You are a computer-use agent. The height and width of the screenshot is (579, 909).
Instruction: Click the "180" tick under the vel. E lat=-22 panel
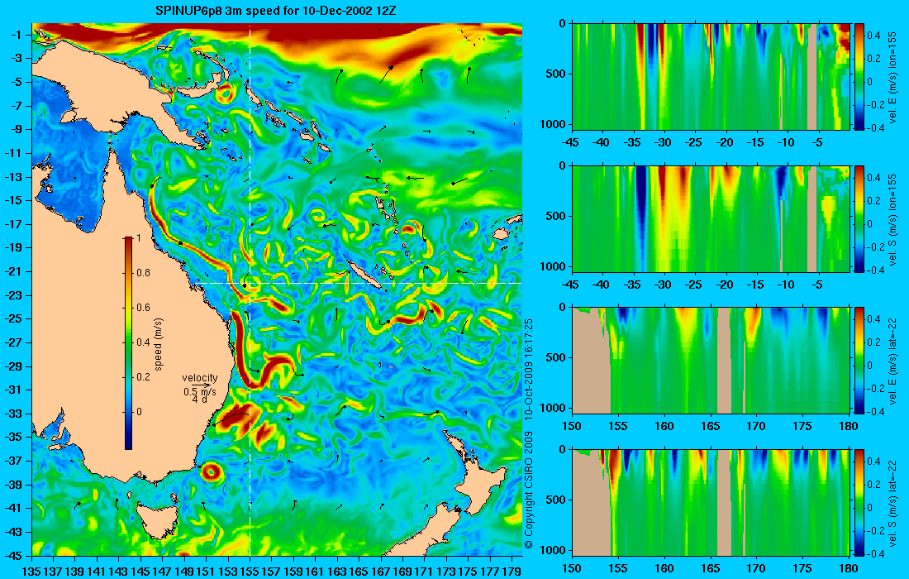(x=848, y=427)
